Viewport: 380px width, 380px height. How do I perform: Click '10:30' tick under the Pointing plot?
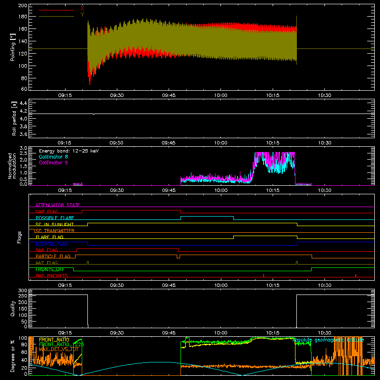324,95
